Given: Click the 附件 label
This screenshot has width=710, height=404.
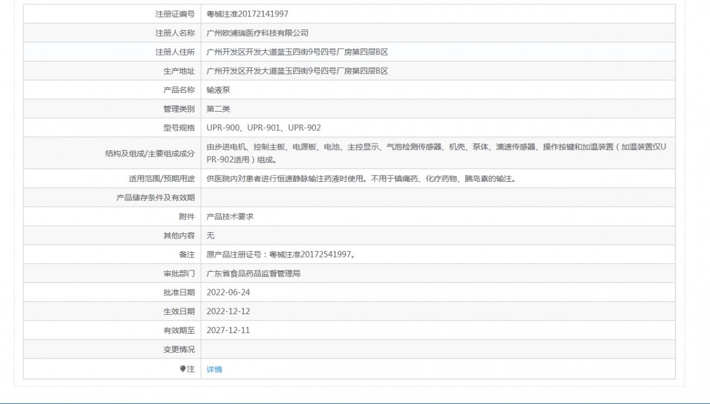Looking at the screenshot, I should (x=186, y=216).
